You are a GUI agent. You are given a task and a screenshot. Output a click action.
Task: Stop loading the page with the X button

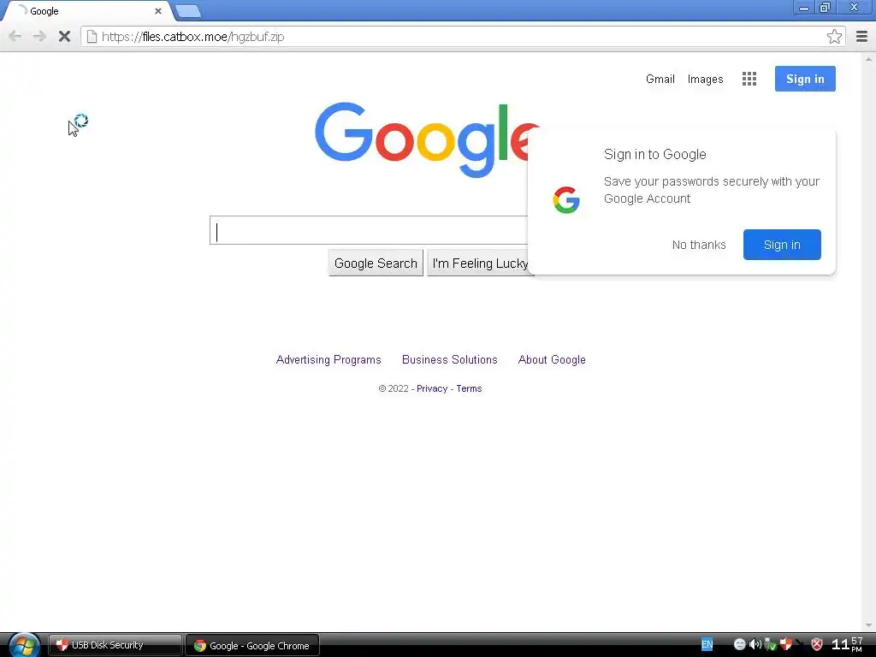click(x=65, y=37)
